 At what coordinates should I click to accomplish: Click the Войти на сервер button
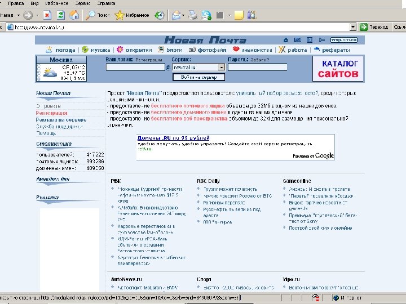click(198, 77)
